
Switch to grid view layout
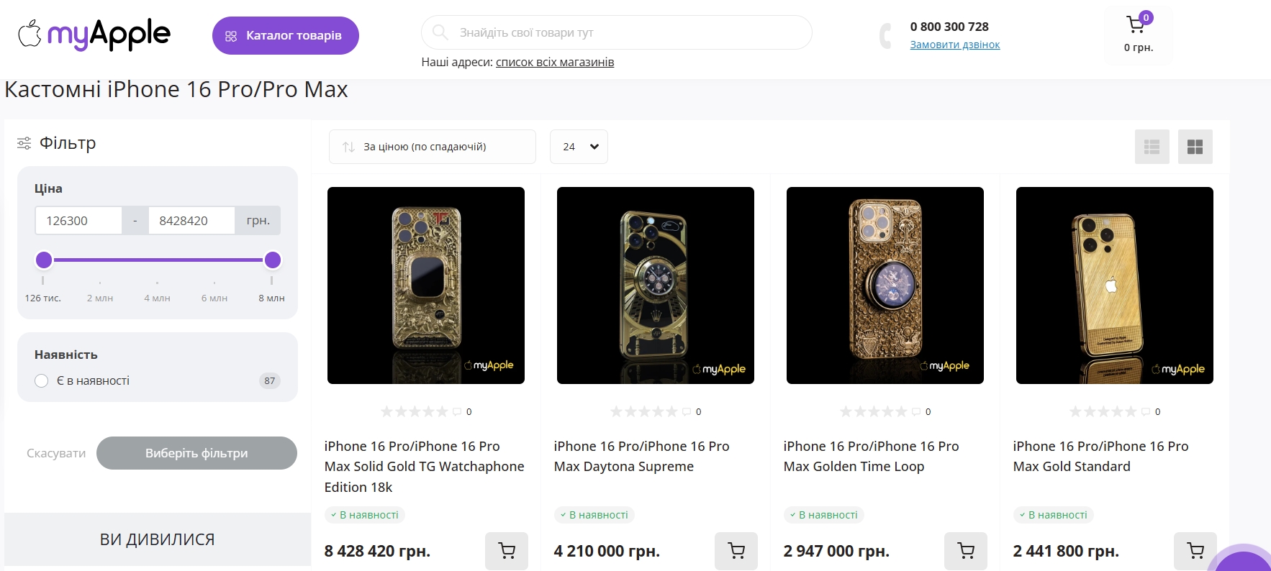click(x=1195, y=147)
